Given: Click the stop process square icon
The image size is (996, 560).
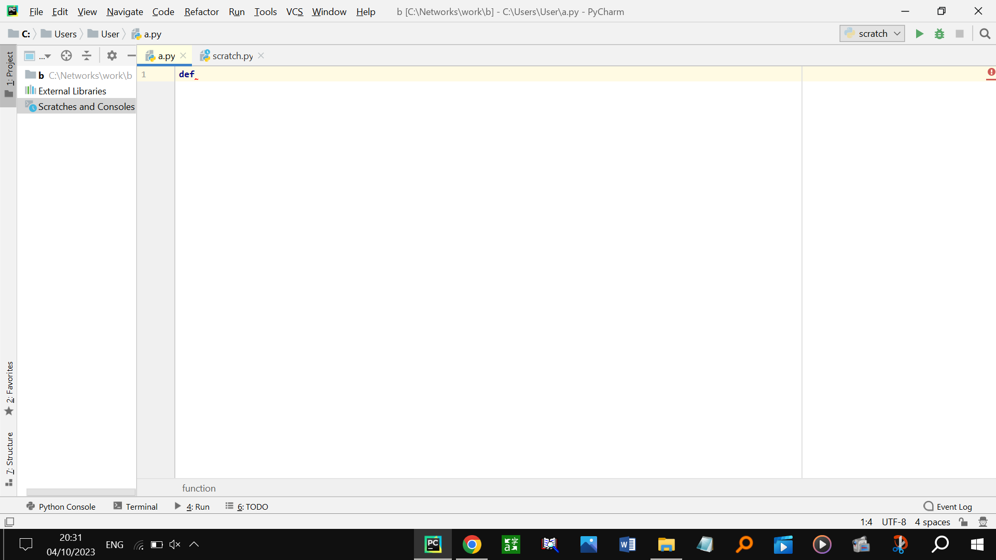Looking at the screenshot, I should coord(960,34).
